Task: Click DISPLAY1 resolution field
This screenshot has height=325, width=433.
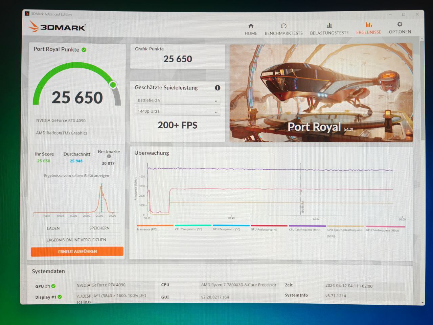Action: click(114, 298)
